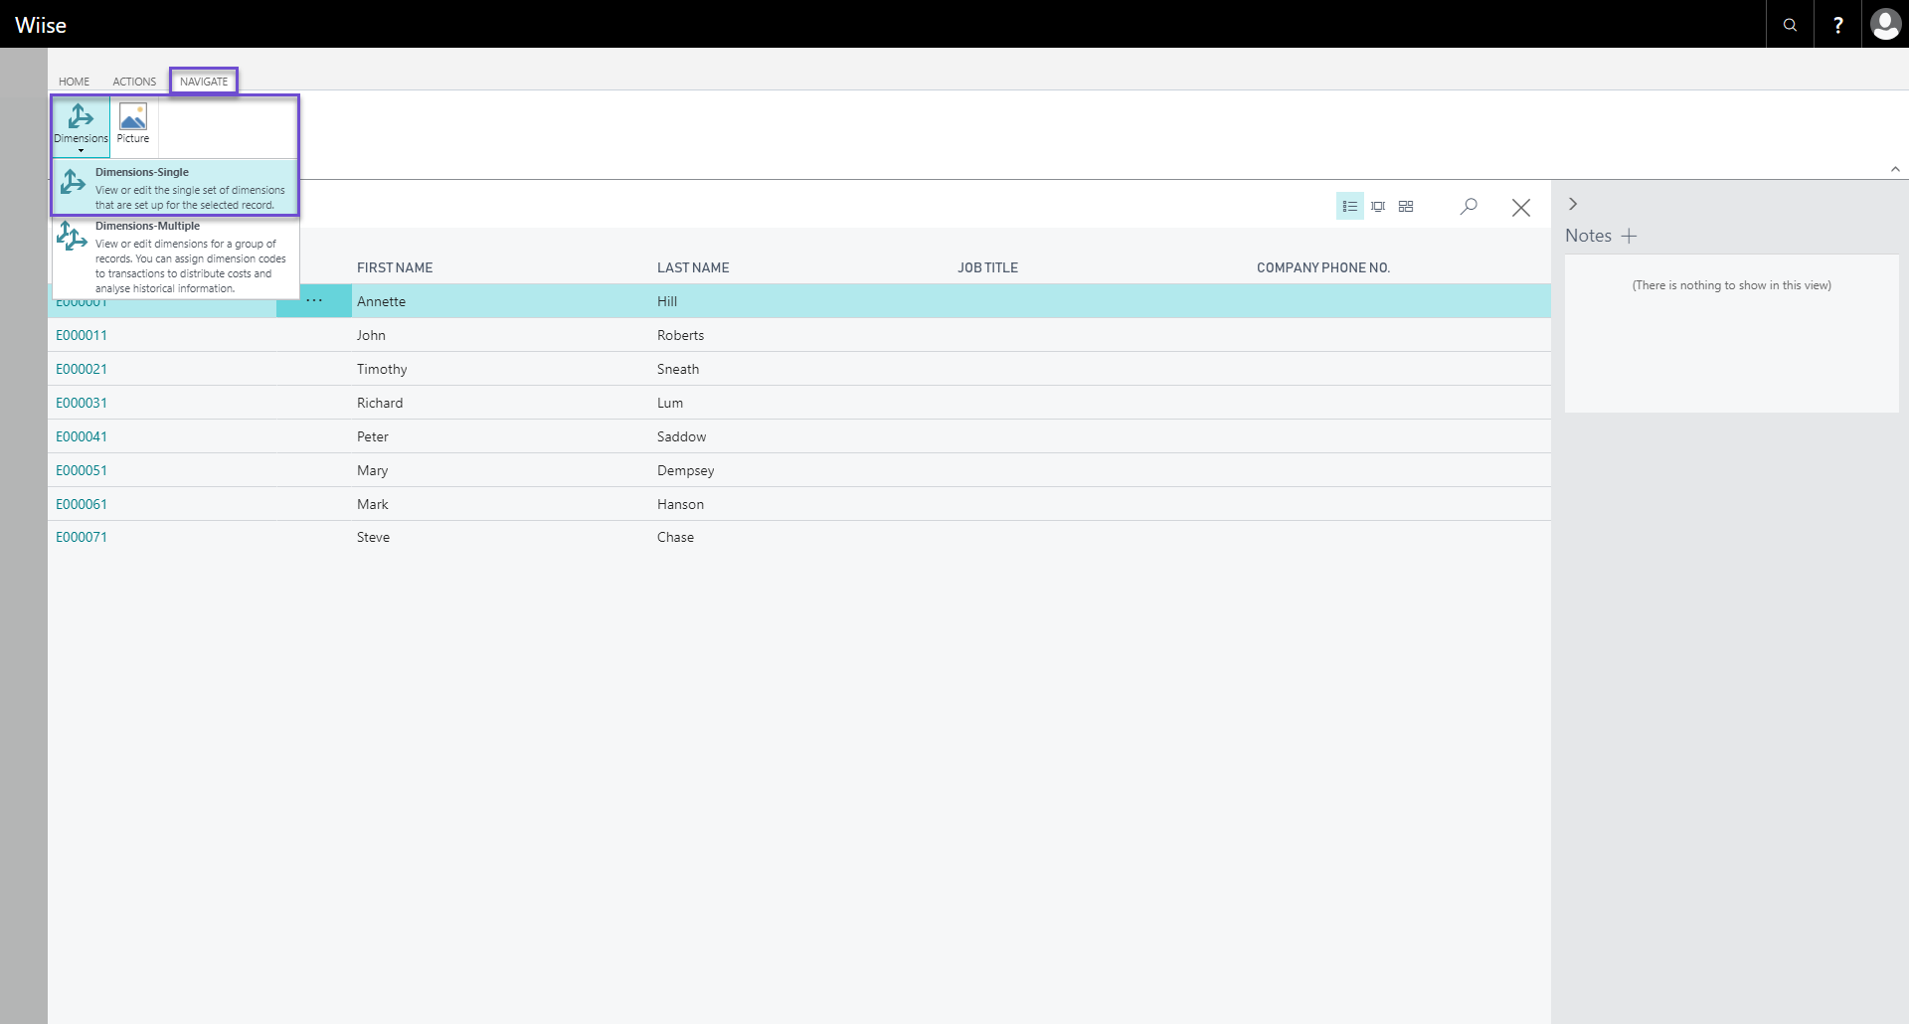The height and width of the screenshot is (1024, 1909).
Task: Select the first name cell Richard
Action: pyautogui.click(x=380, y=403)
